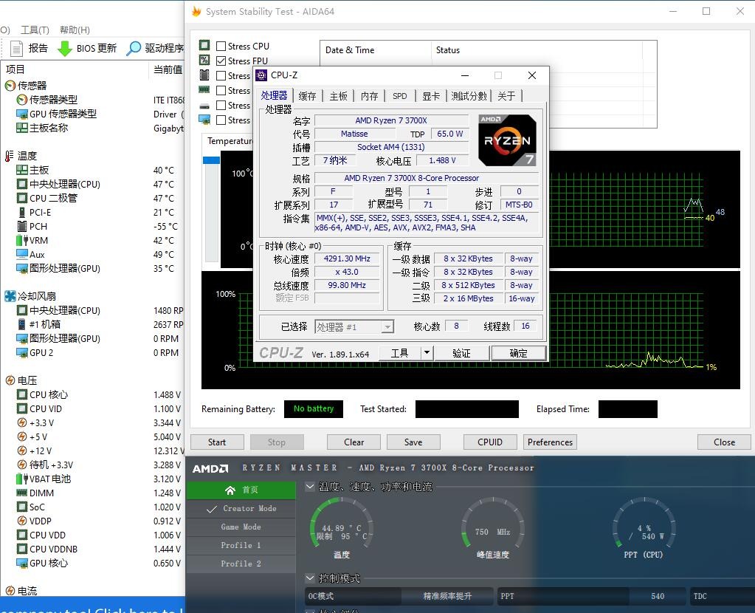The width and height of the screenshot is (755, 613).
Task: Click the Ryzen 7 logo in CPU-Z
Action: (x=507, y=140)
